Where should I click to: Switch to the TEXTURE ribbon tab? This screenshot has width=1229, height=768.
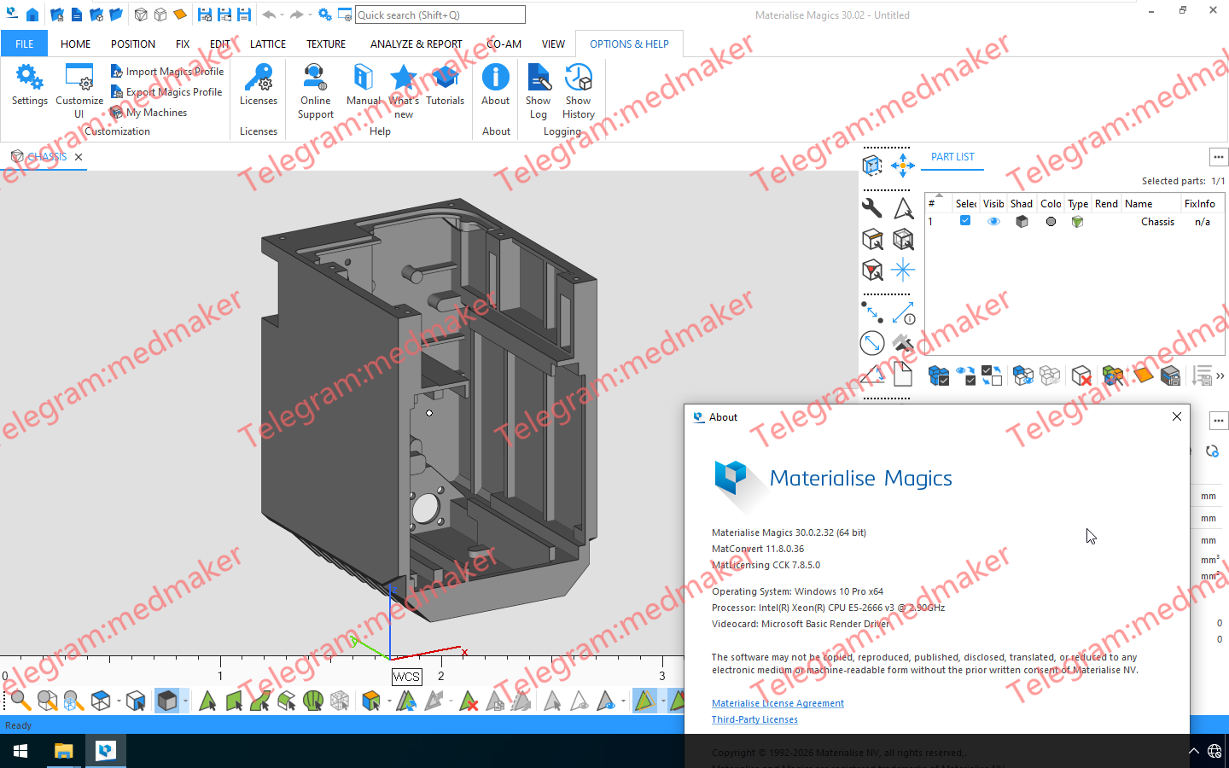point(326,44)
